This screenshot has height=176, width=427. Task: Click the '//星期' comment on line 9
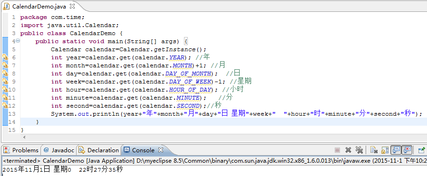[x=241, y=81]
